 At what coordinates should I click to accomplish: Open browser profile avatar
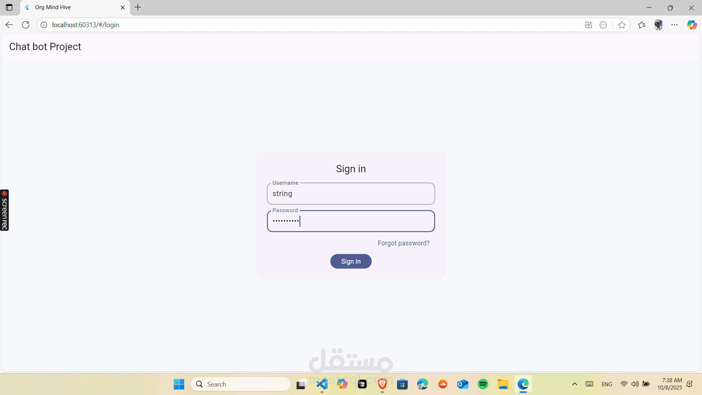658,25
